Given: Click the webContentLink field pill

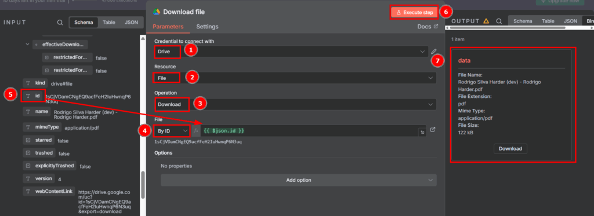Looking at the screenshot, I should pyautogui.click(x=49, y=192).
